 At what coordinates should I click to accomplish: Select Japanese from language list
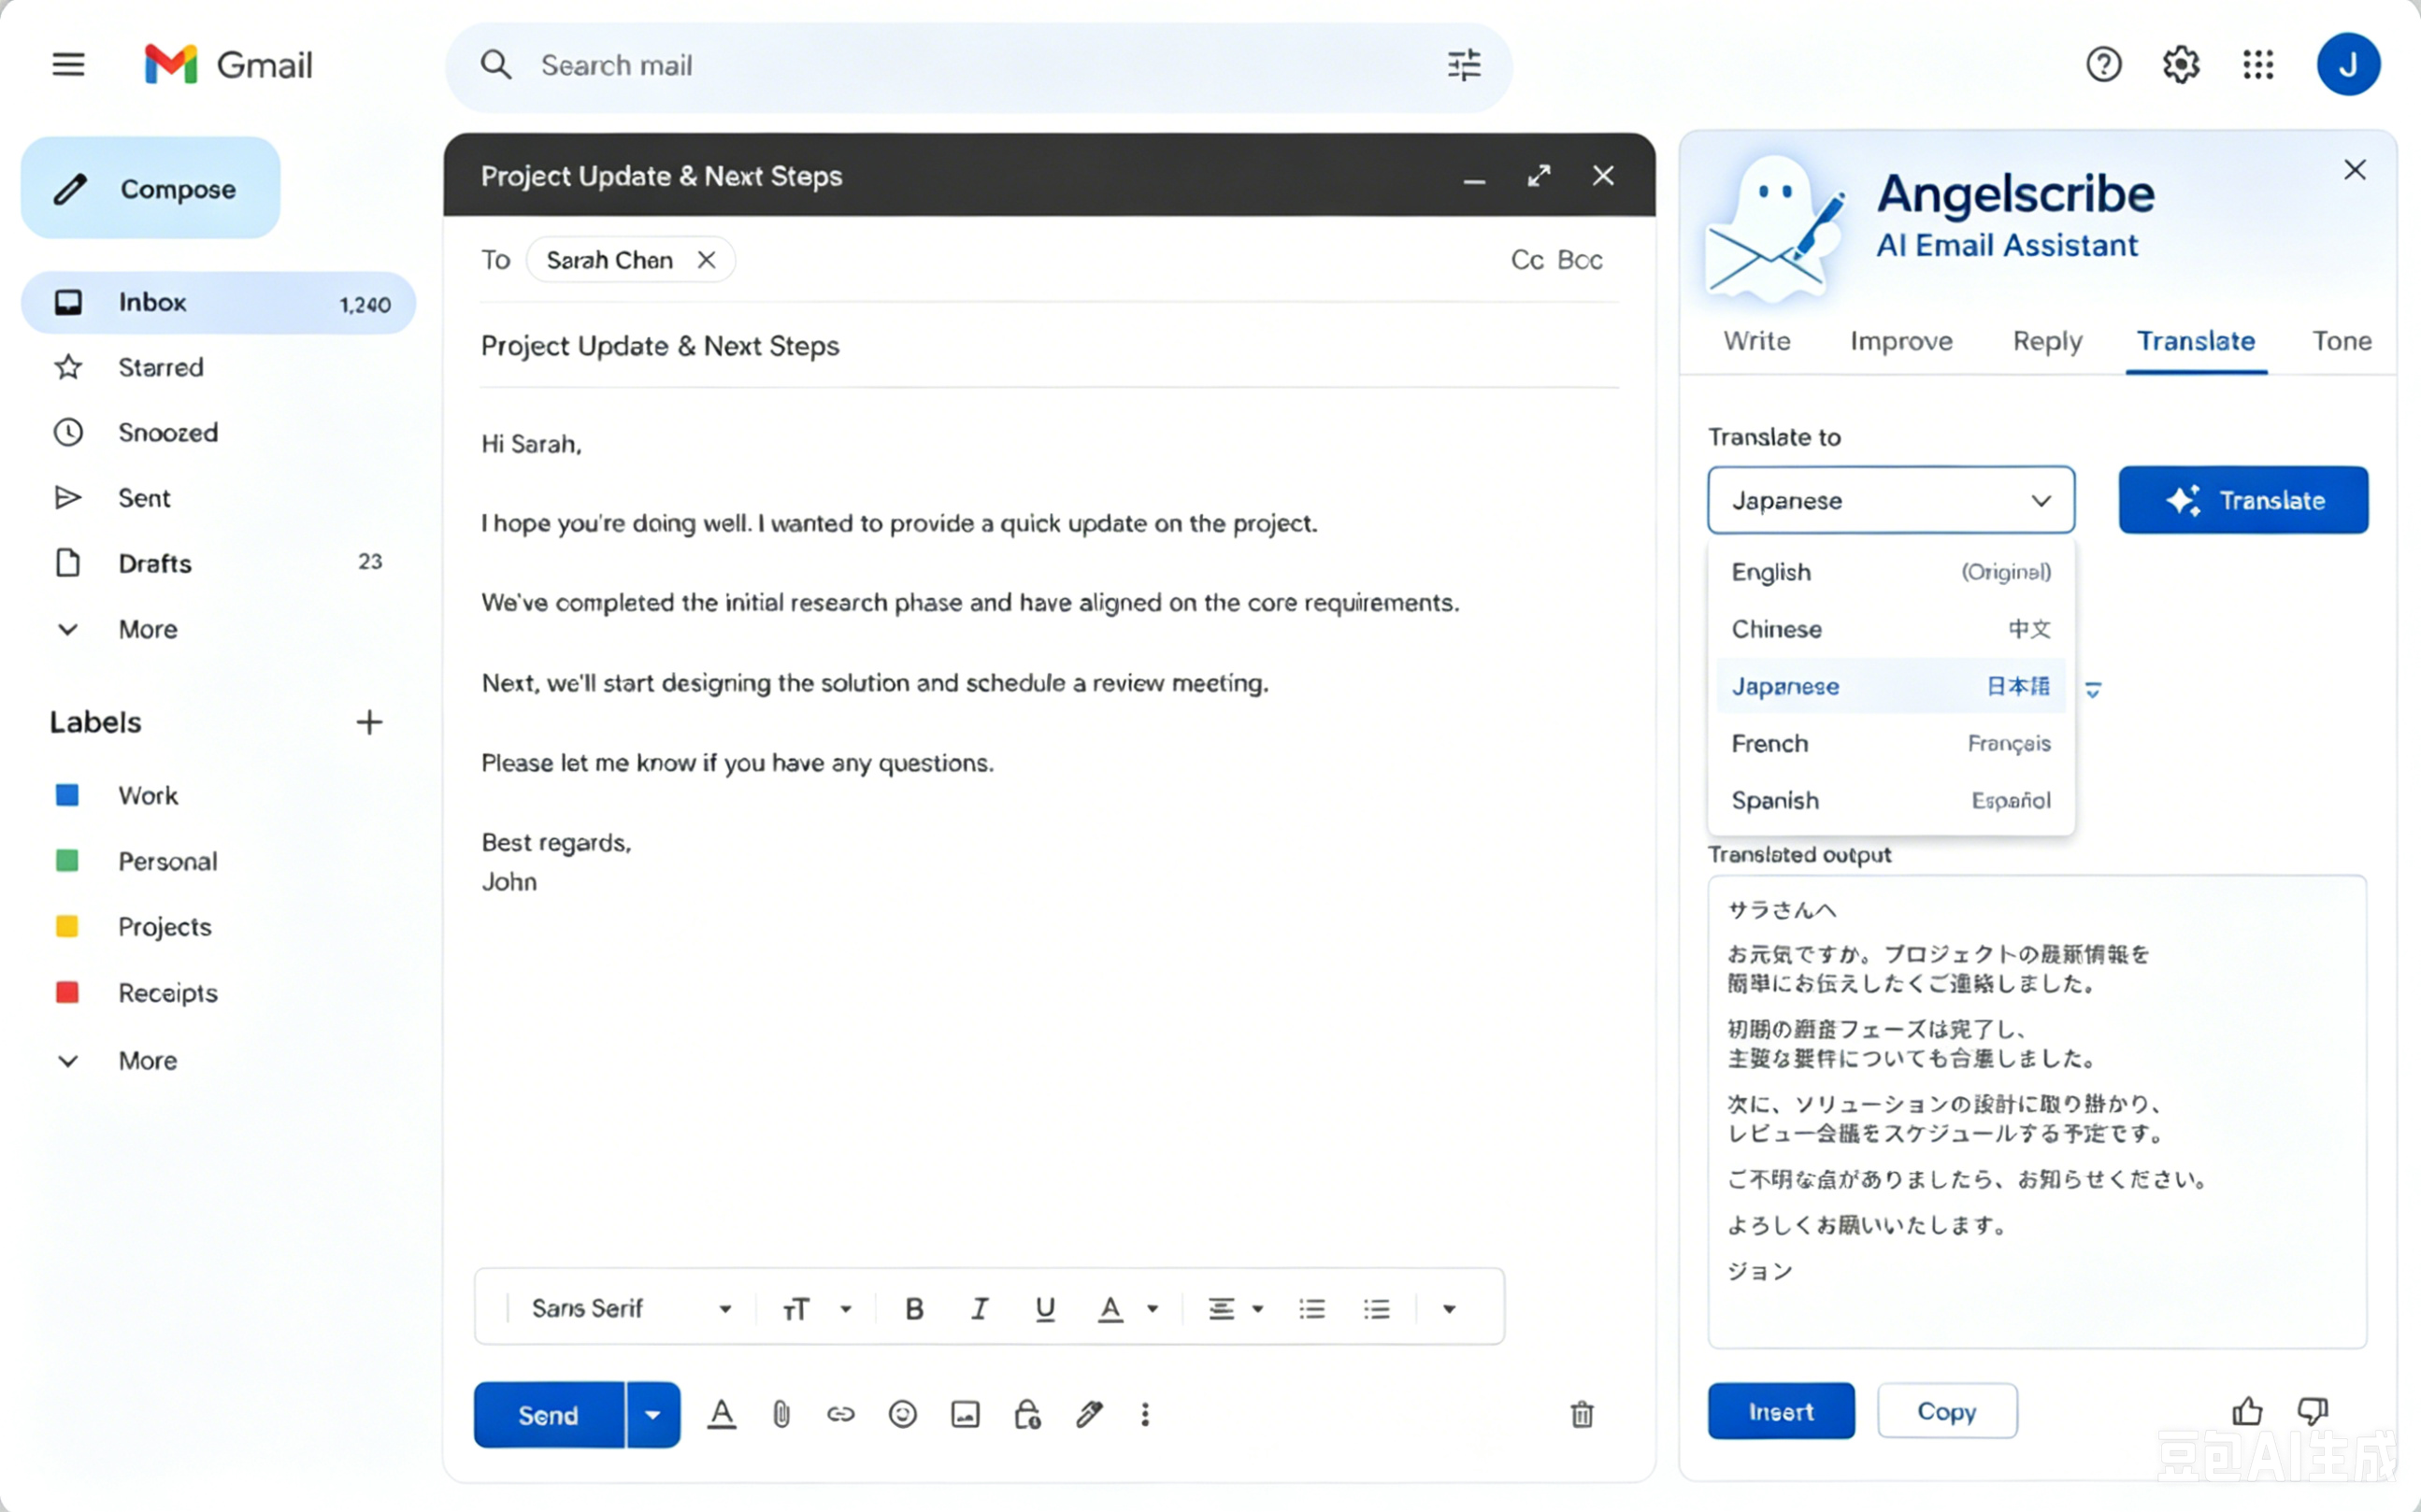tap(1891, 686)
